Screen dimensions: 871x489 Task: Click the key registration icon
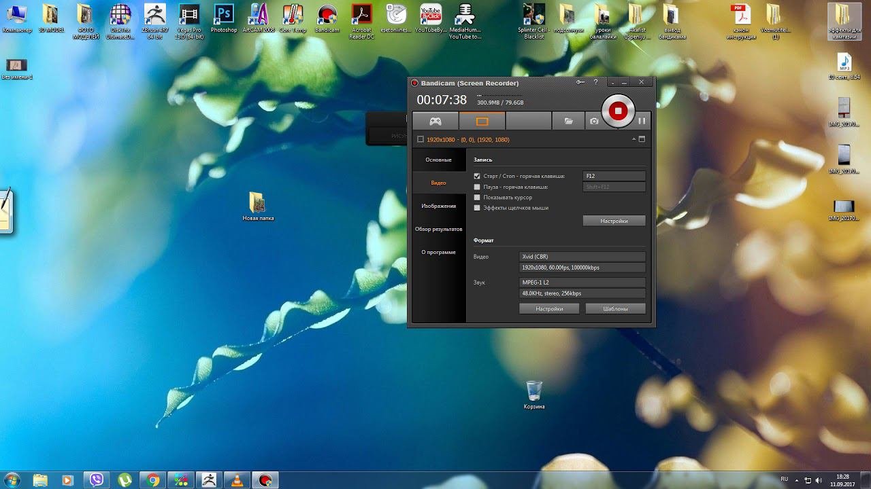[x=580, y=82]
